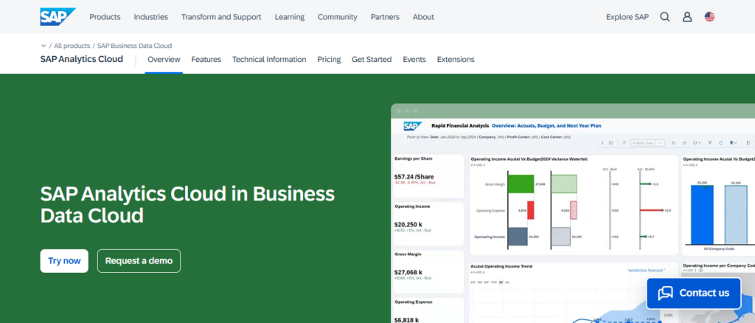
Task: Click the "Rapid Financial Analysis" title text
Action: pyautogui.click(x=460, y=125)
